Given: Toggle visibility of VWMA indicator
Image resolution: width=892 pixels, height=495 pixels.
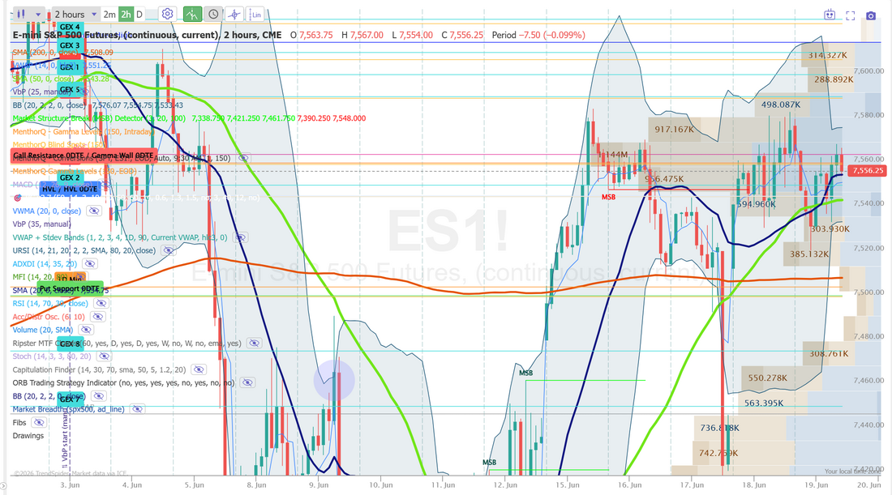Looking at the screenshot, I should tap(94, 211).
